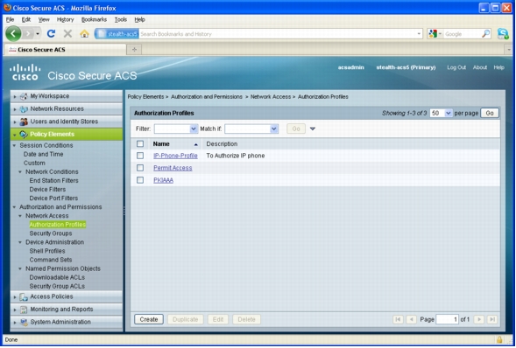Screen dimensions: 516x348
Task: Click the search magnifier icon
Action: (485, 33)
